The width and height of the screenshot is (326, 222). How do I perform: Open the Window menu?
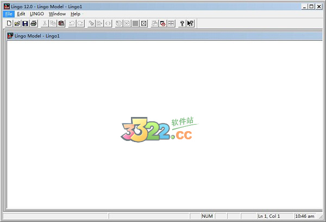57,14
